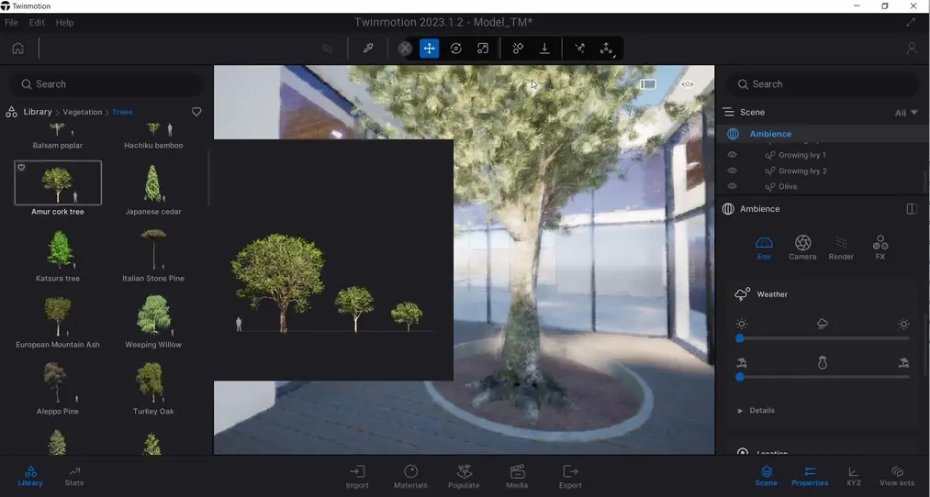Select the Scale tool in toolbar
The image size is (930, 497).
pyautogui.click(x=483, y=49)
